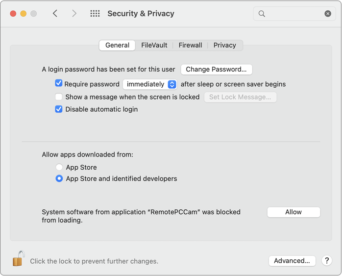Switch to the Privacy tab

pyautogui.click(x=225, y=45)
